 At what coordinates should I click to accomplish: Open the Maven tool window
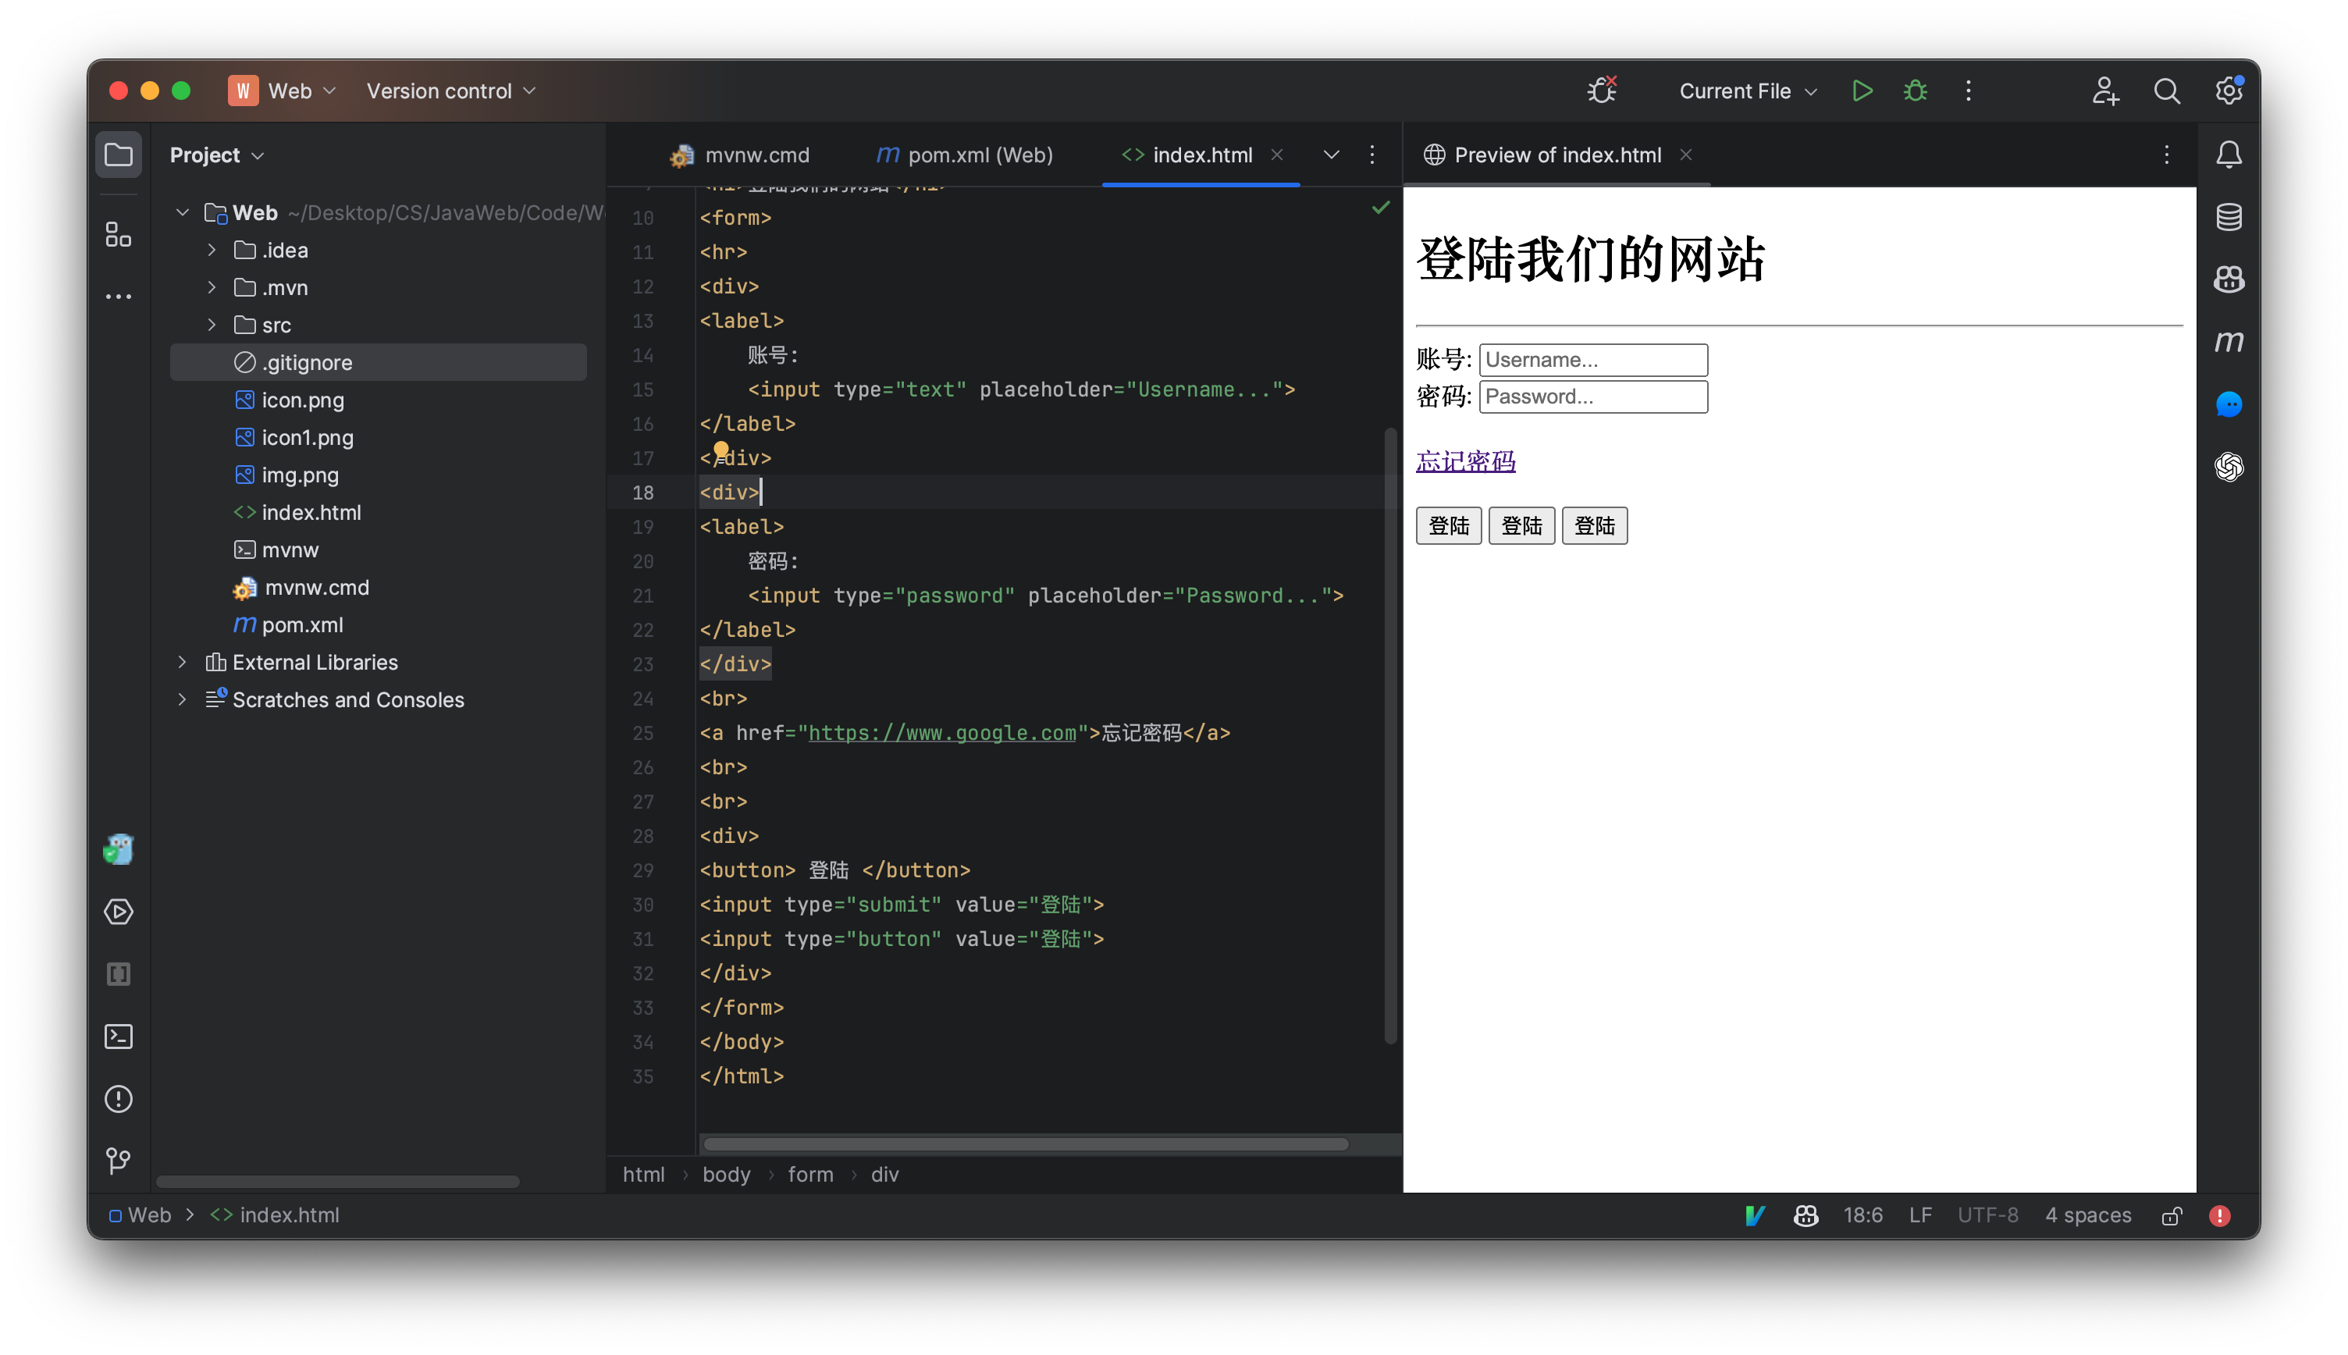pos(2228,342)
